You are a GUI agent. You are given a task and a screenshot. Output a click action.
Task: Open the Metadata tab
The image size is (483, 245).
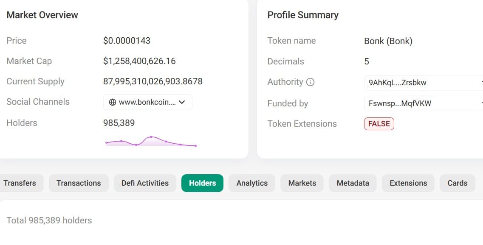click(353, 183)
